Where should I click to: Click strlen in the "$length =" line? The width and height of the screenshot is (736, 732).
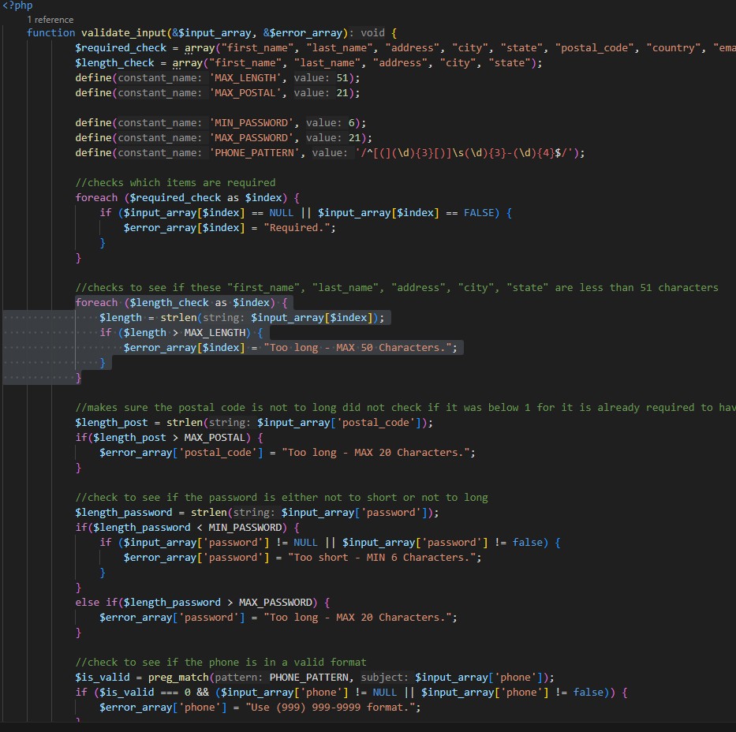pos(178,318)
